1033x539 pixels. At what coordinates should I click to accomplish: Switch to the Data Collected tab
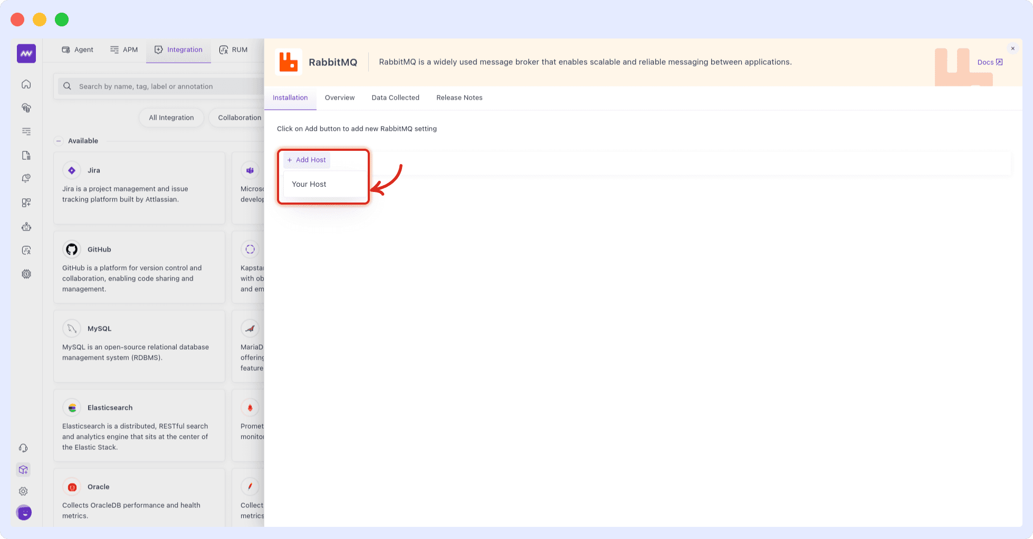coord(395,98)
